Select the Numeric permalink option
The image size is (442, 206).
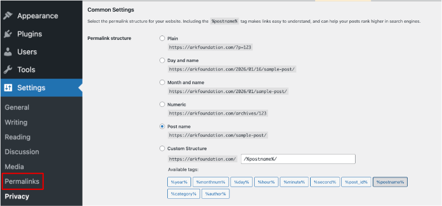162,104
